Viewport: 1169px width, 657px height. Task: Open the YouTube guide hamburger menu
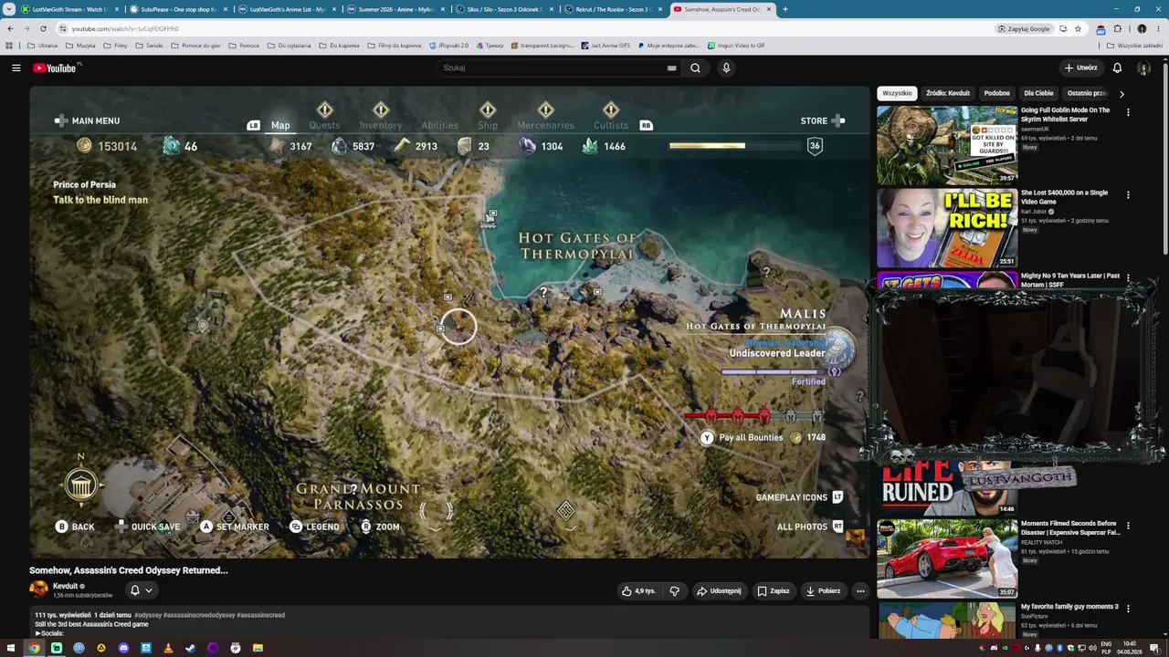16,68
